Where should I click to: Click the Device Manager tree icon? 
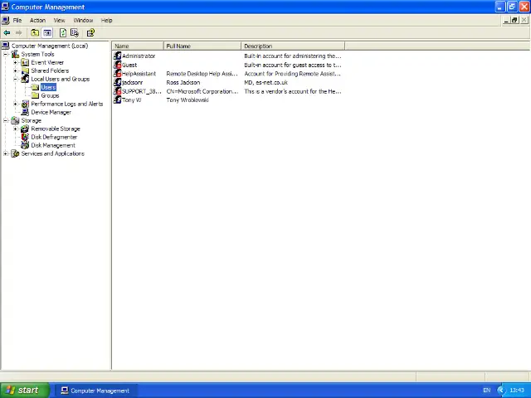[x=25, y=112]
